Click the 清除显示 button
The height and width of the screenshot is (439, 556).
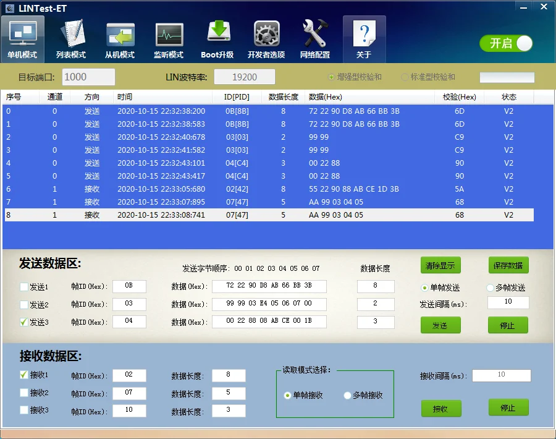tap(440, 266)
